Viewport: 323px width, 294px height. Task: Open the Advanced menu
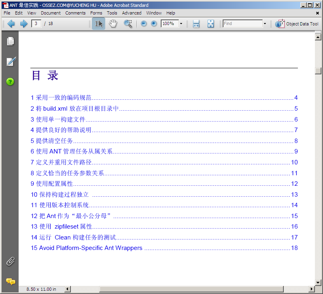point(132,13)
